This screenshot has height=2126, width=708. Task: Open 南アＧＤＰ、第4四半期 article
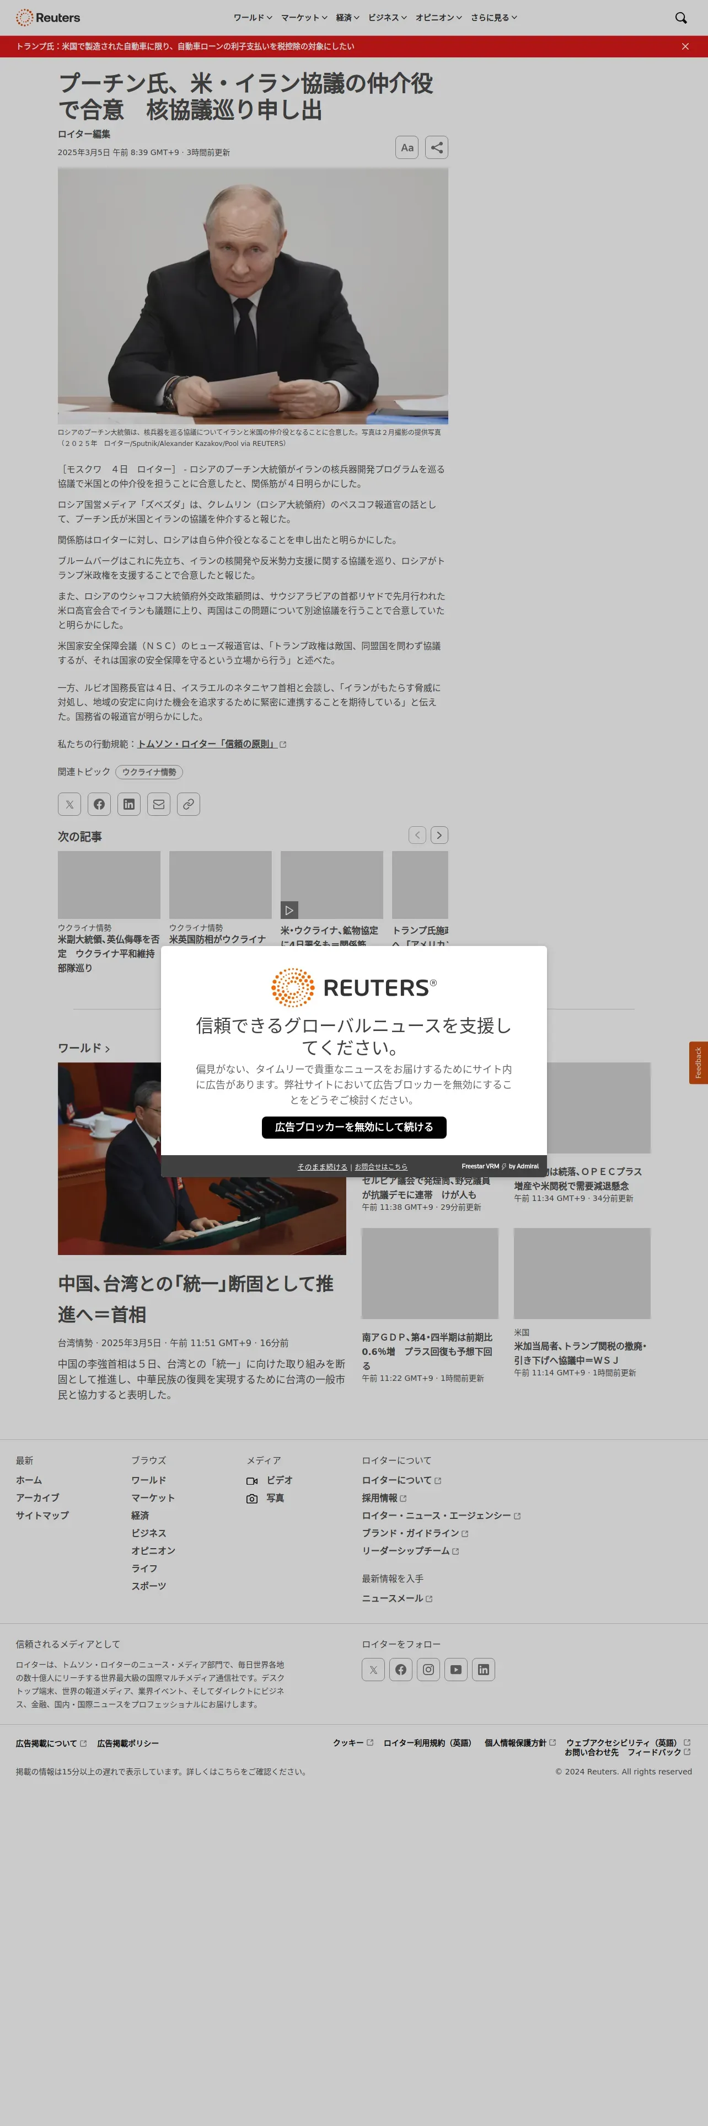pos(428,1351)
